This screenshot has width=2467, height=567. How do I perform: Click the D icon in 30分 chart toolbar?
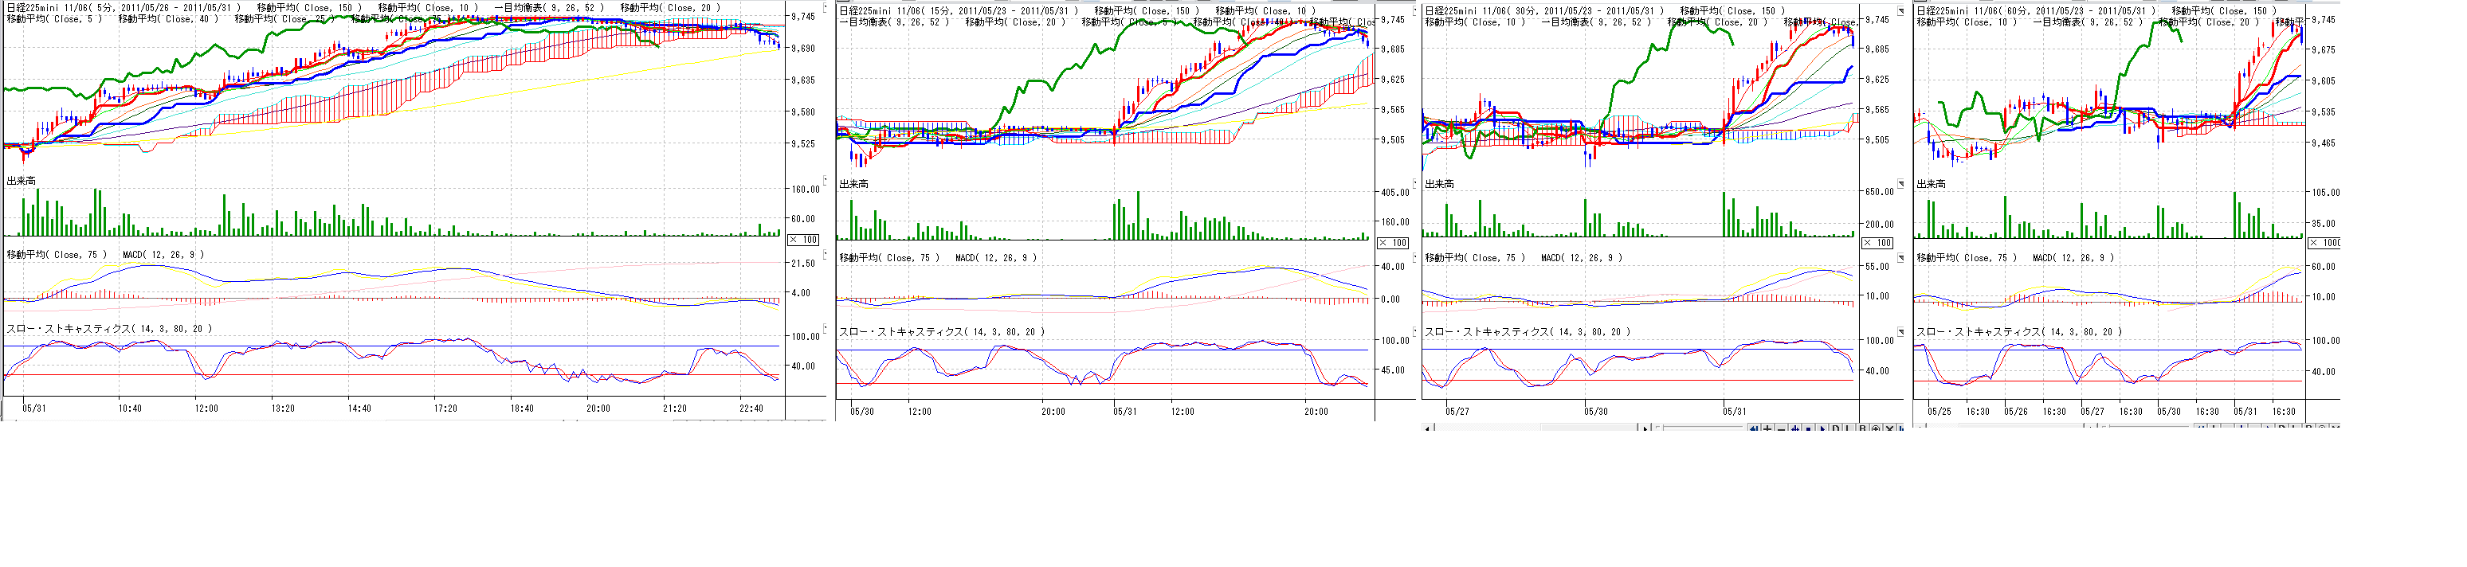coord(1836,428)
